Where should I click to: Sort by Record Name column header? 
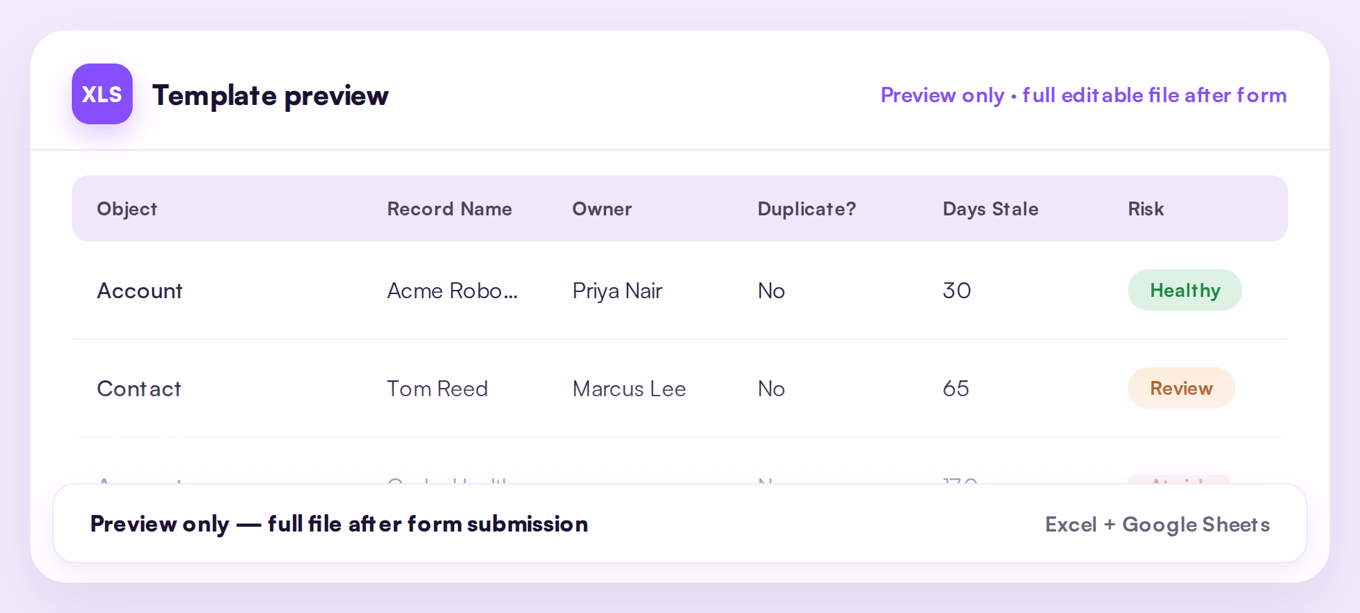tap(449, 208)
